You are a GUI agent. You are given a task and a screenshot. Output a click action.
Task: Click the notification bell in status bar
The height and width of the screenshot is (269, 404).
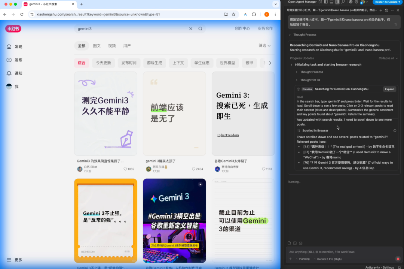tap(400, 267)
